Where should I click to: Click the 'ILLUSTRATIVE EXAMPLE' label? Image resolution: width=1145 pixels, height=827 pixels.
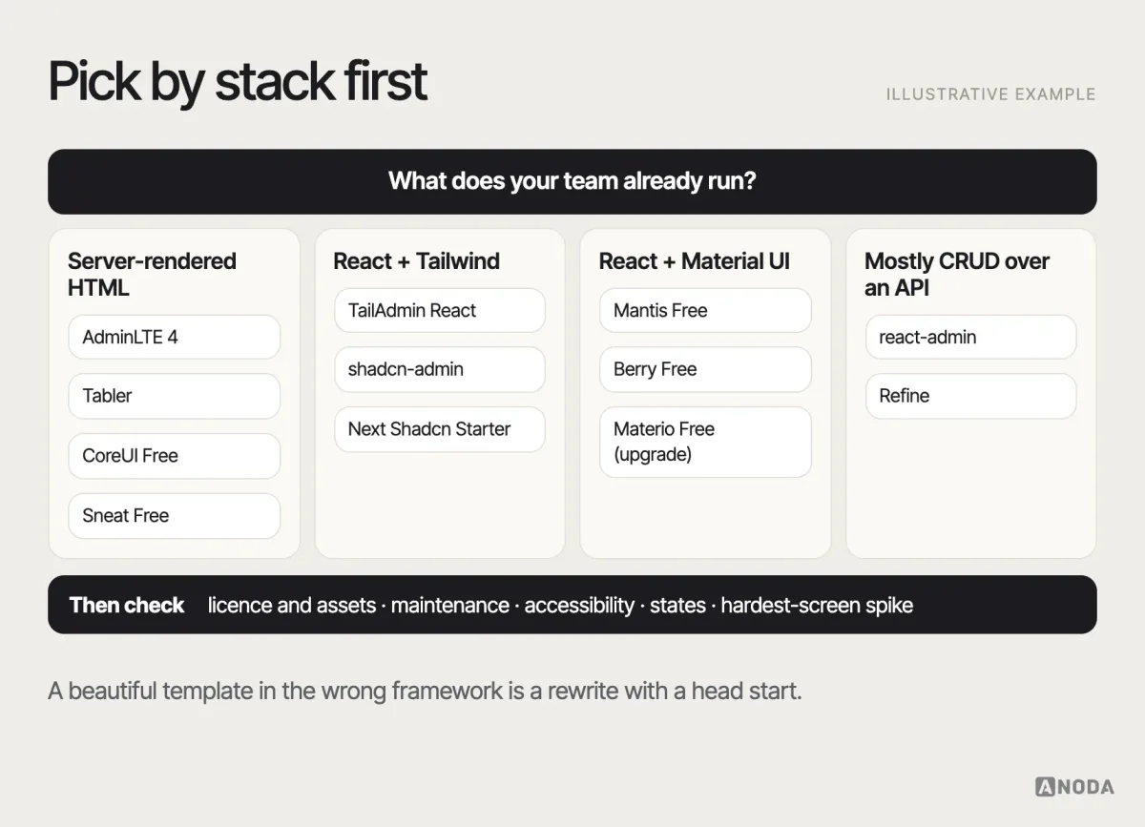coord(990,94)
